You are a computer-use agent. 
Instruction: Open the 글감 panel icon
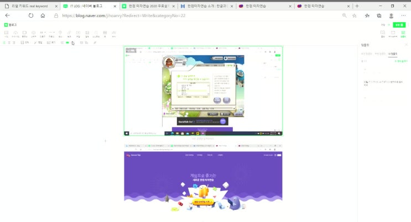383,34
